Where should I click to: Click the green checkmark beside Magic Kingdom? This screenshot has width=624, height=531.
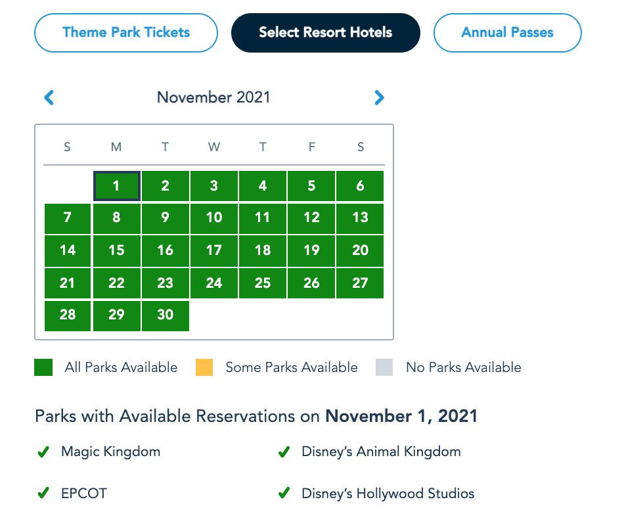click(43, 452)
